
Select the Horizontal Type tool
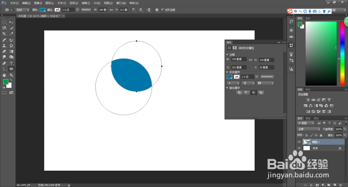tap(11, 63)
